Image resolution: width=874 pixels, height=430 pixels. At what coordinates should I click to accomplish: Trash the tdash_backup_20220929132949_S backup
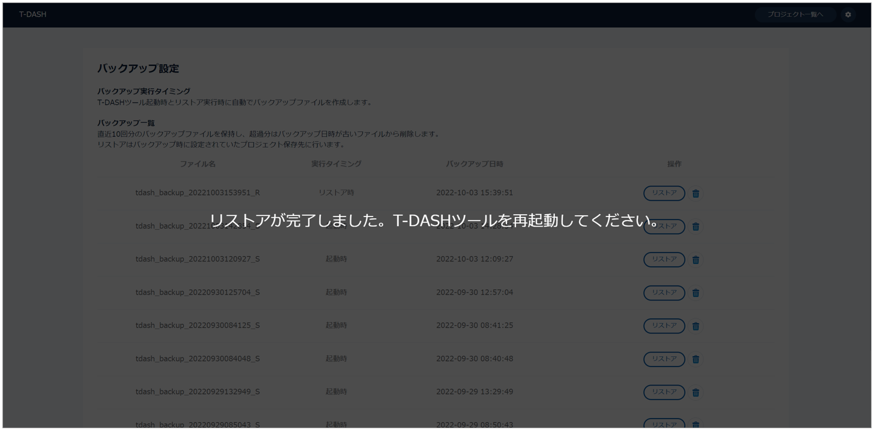696,392
